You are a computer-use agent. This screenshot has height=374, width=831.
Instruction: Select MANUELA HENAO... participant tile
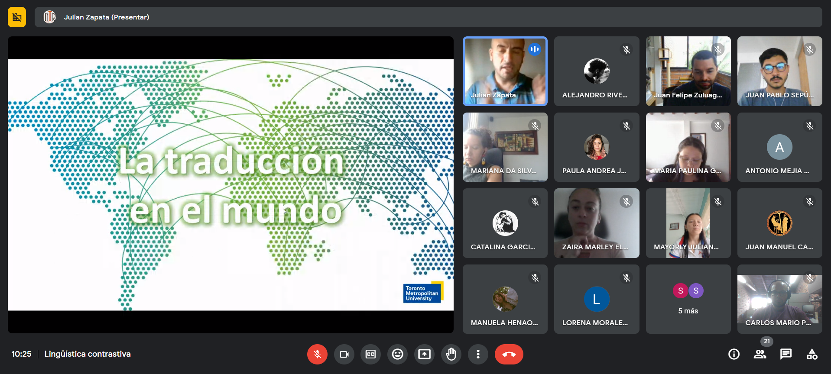tap(505, 299)
